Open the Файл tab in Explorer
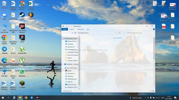Screen dimensions: 179x100 (x=65, y=29)
